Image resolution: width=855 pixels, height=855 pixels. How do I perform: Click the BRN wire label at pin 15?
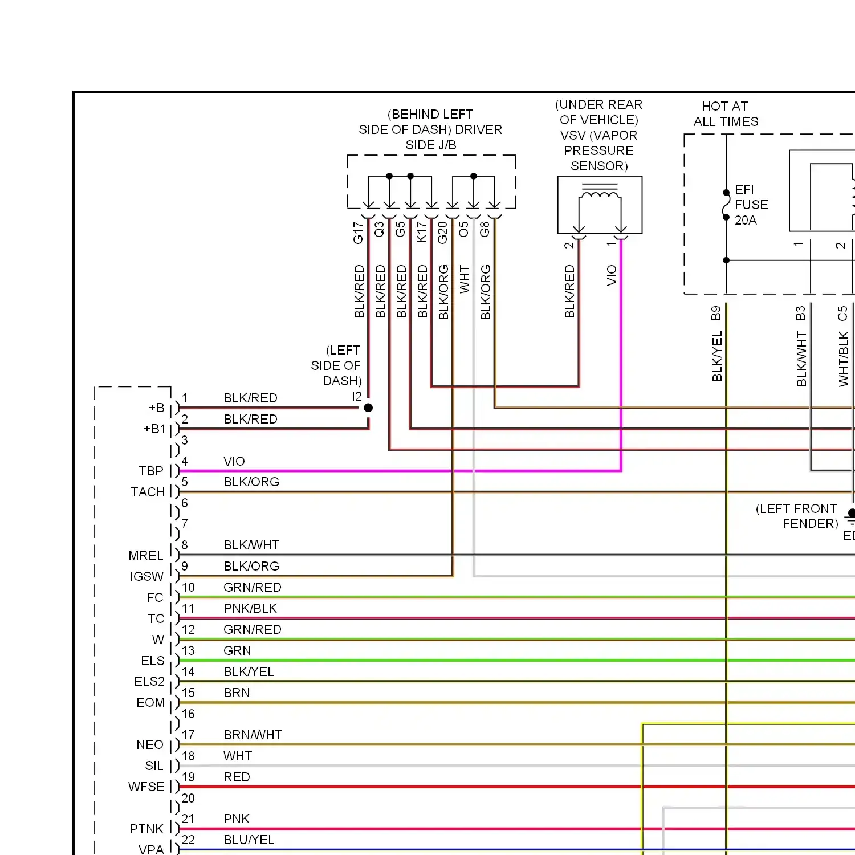click(x=237, y=693)
